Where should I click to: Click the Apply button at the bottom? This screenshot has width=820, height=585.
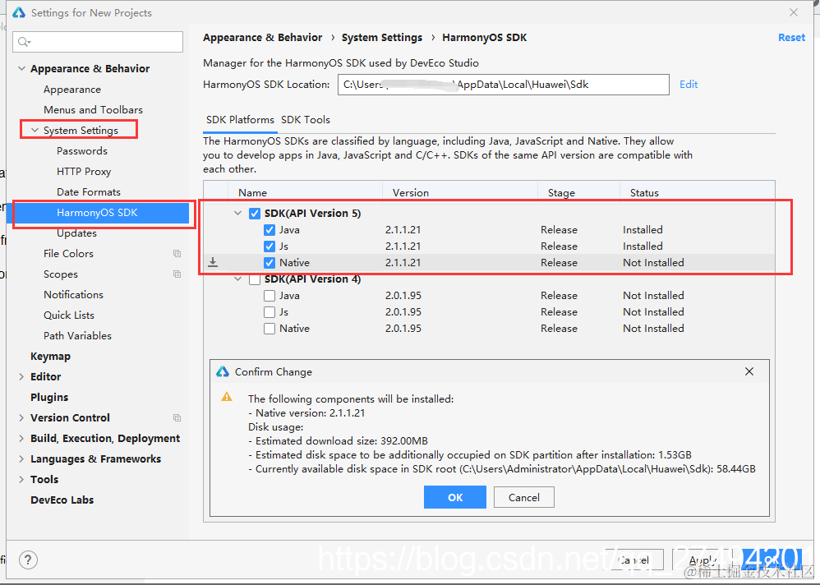point(703,560)
